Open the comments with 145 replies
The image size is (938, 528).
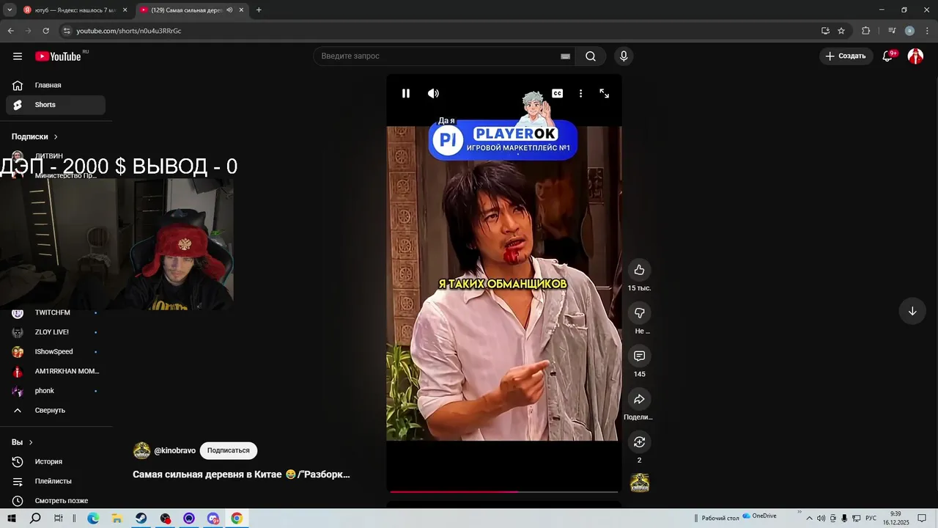tap(639, 356)
